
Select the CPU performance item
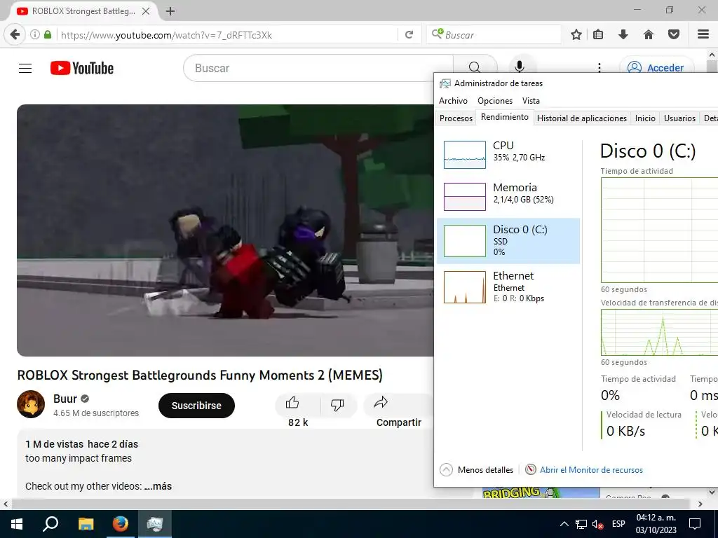pos(508,154)
